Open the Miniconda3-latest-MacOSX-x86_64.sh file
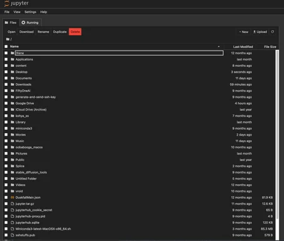Screen dimensions: 284x241 (x=43, y=229)
